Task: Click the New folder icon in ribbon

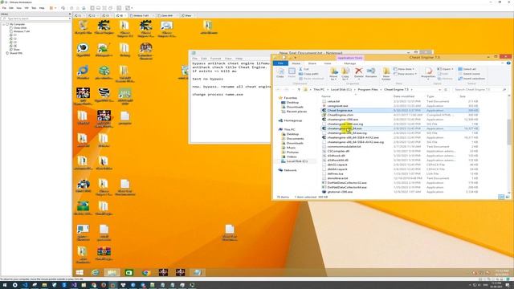Action: click(x=386, y=73)
